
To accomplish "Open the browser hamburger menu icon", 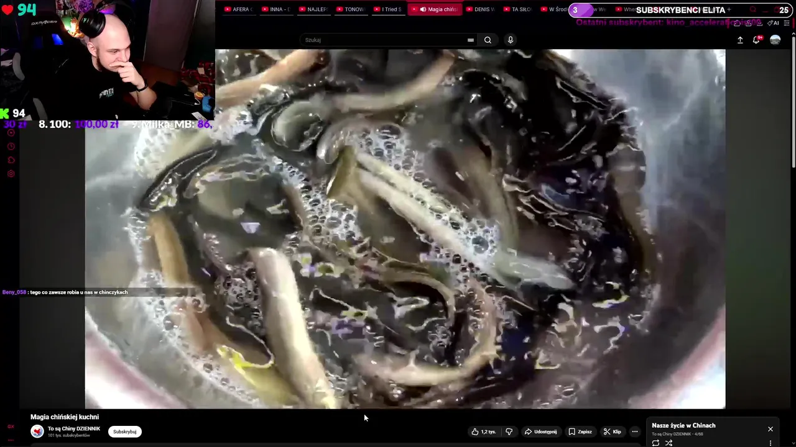I will coord(787,23).
